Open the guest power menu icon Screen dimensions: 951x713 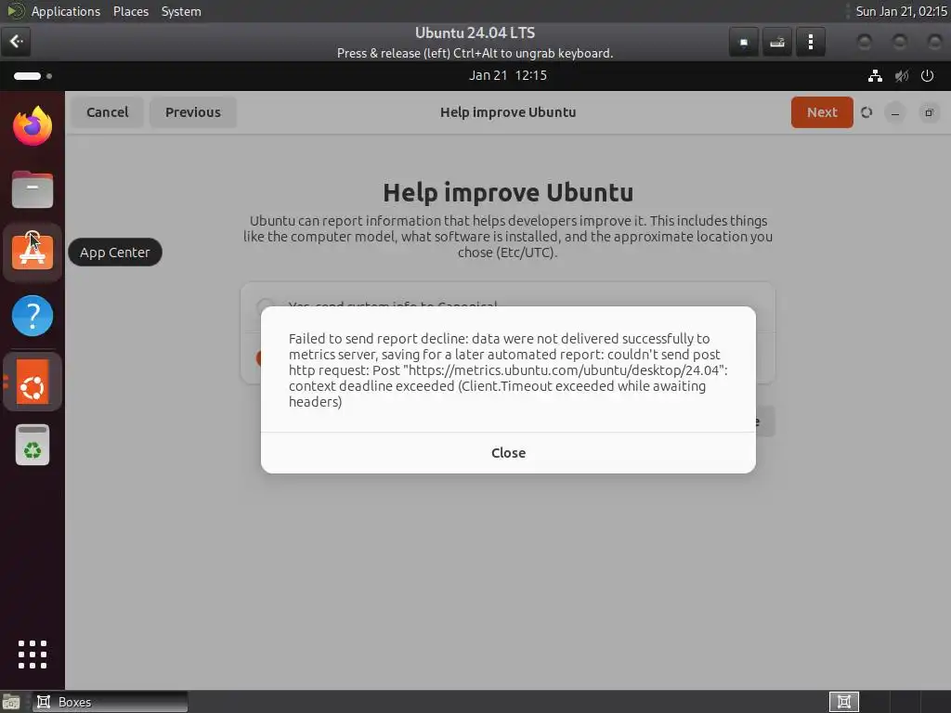(928, 76)
